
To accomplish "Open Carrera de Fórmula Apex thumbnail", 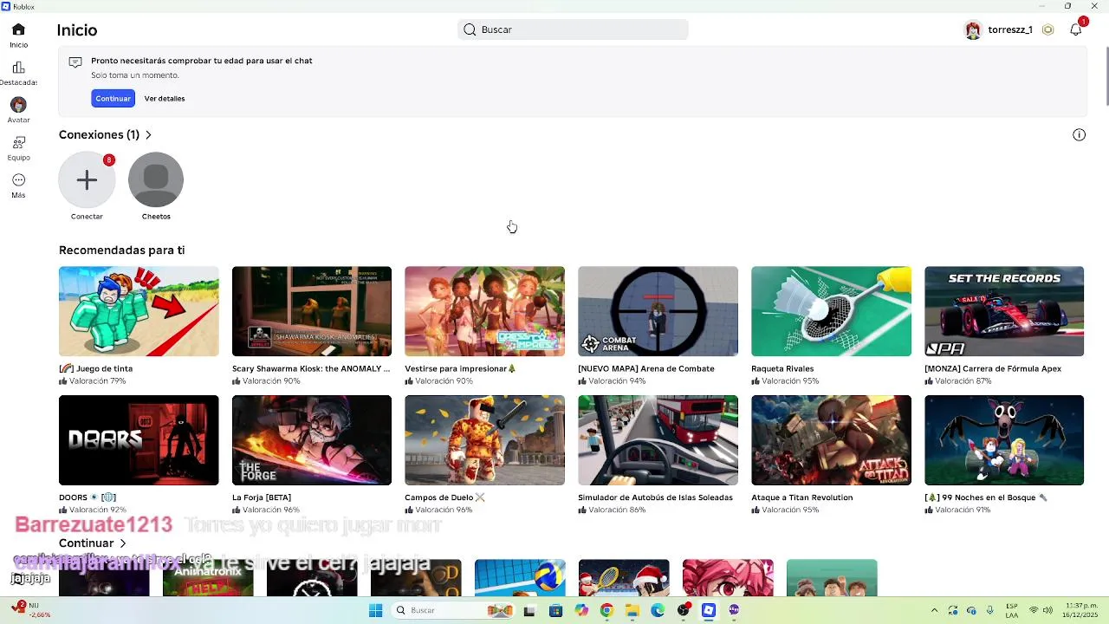I will coord(1004,311).
